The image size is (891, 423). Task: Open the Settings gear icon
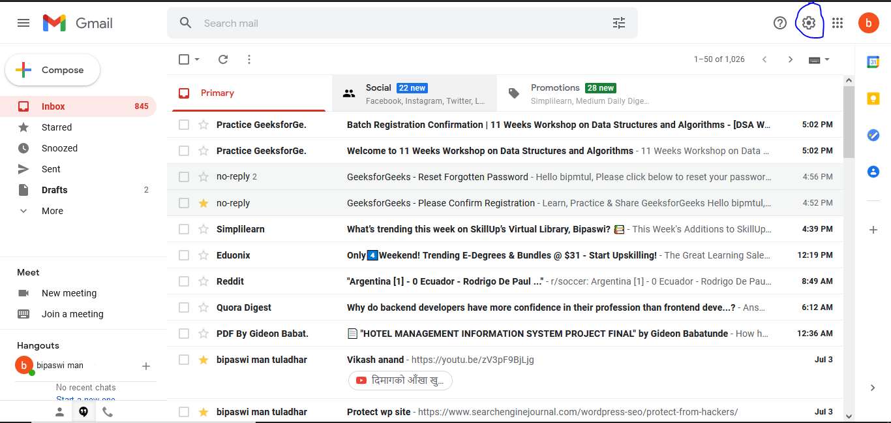[x=809, y=23]
